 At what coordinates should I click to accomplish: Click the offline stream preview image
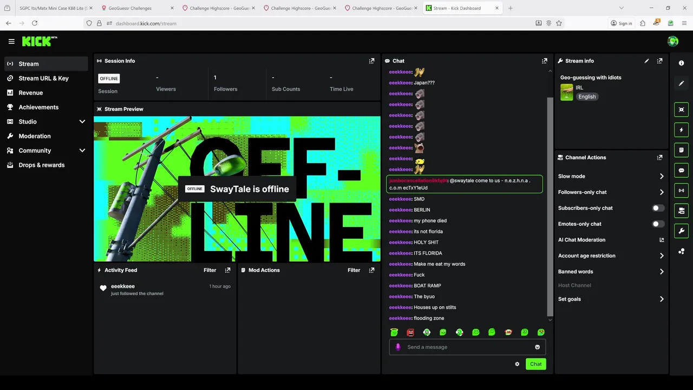[237, 189]
